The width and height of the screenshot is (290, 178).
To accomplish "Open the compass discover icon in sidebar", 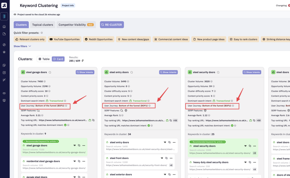I will pos(4,45).
